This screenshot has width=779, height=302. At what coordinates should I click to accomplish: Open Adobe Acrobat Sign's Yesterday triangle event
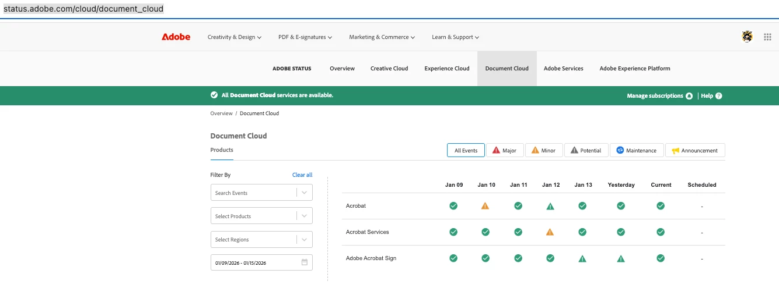coord(621,258)
